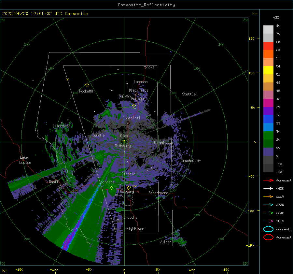Select the orange 57-60 dBZ color band
Screen dimensions: 293x274
(x=268, y=54)
